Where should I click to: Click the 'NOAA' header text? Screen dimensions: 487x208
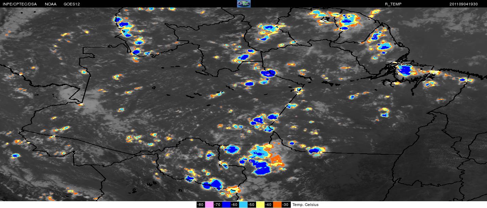(x=50, y=4)
